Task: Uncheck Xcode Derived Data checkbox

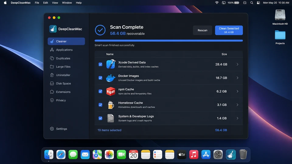Action: (x=100, y=64)
